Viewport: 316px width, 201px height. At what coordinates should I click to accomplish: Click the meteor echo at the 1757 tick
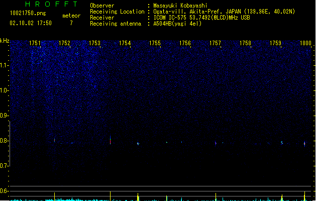click(216, 143)
